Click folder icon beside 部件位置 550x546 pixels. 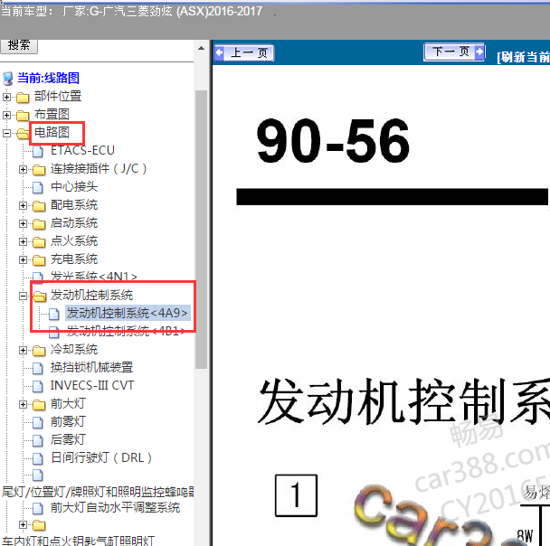tap(23, 97)
